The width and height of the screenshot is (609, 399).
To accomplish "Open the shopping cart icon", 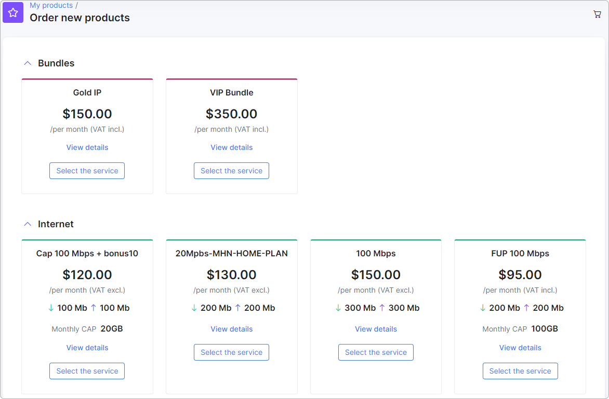I will 597,15.
